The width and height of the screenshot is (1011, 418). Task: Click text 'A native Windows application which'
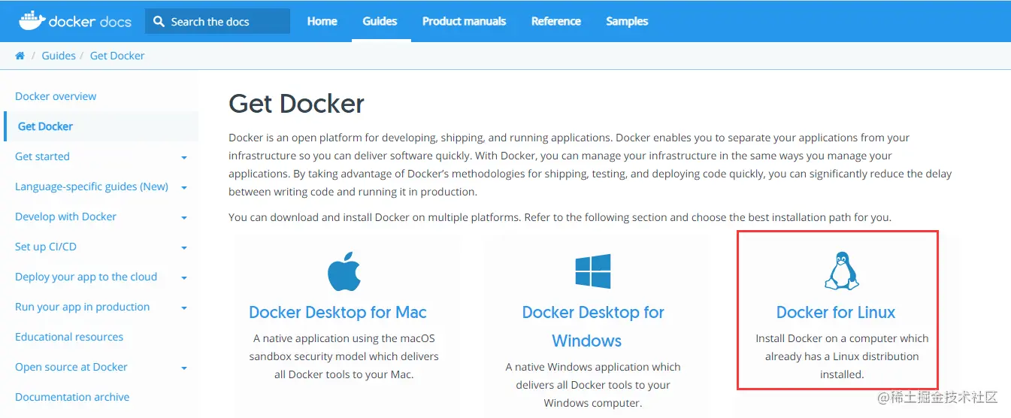click(593, 367)
